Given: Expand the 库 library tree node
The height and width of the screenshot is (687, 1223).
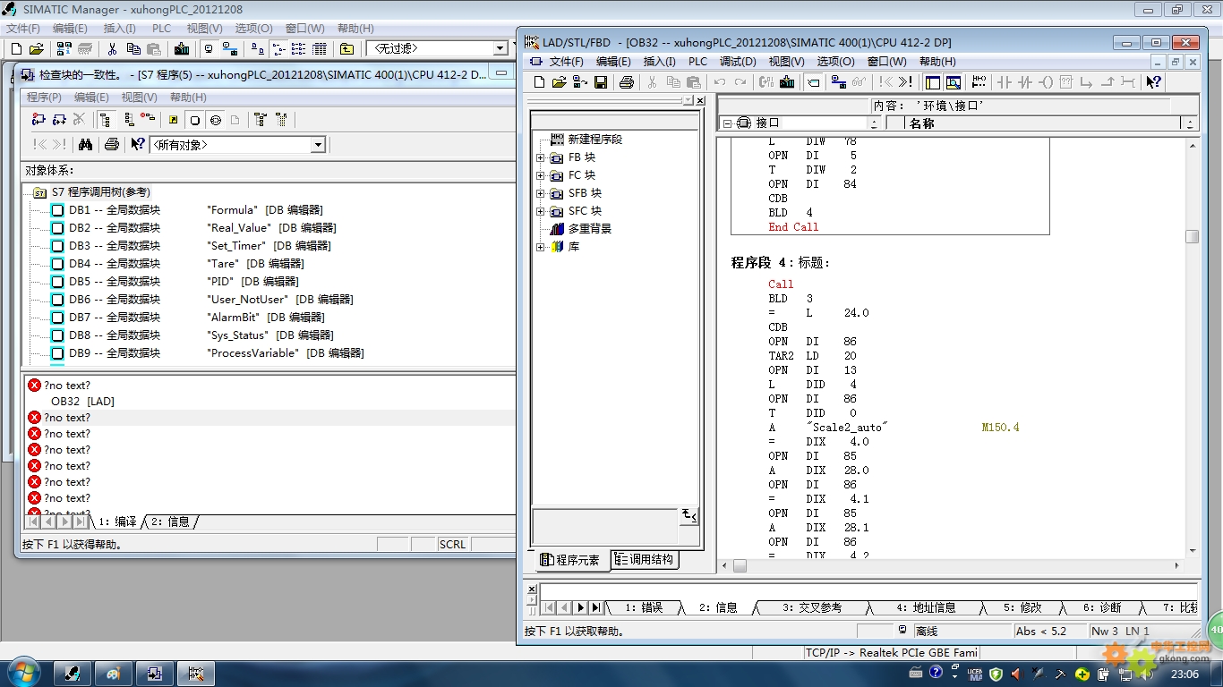Looking at the screenshot, I should [541, 247].
